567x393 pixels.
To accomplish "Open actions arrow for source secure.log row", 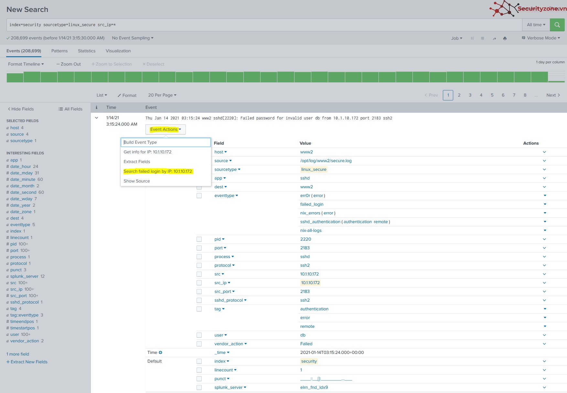I will [x=544, y=161].
